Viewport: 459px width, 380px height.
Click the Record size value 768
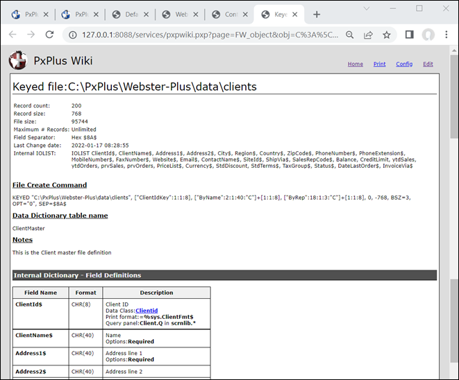point(76,114)
